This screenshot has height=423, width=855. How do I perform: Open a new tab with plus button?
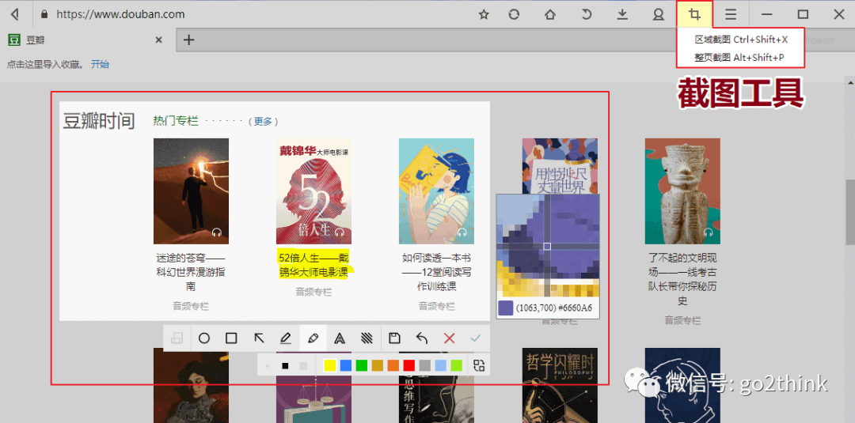coord(188,40)
